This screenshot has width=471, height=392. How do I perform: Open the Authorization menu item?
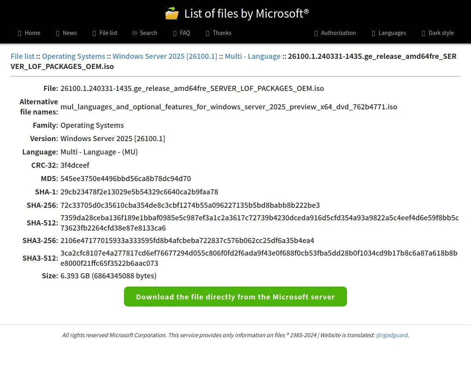click(x=335, y=33)
